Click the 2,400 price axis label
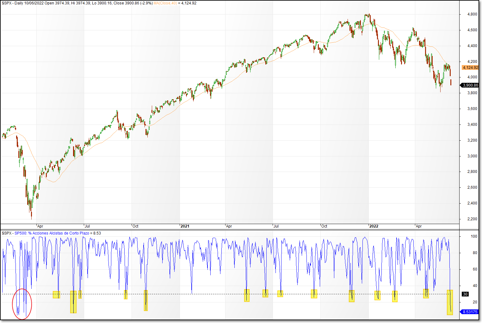 click(x=472, y=203)
